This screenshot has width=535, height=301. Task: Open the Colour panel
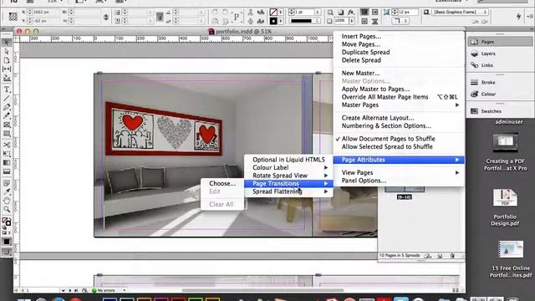tap(499, 94)
